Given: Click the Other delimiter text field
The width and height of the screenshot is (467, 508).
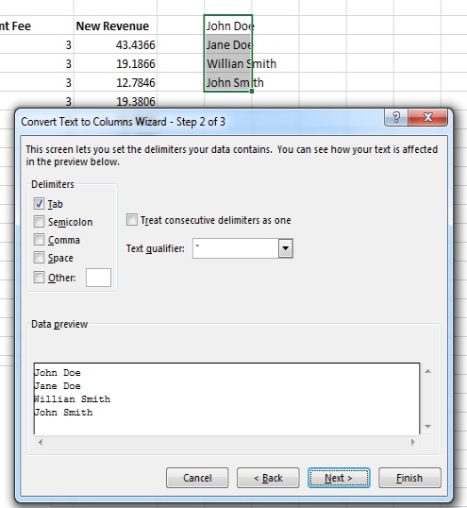Looking at the screenshot, I should pyautogui.click(x=98, y=278).
